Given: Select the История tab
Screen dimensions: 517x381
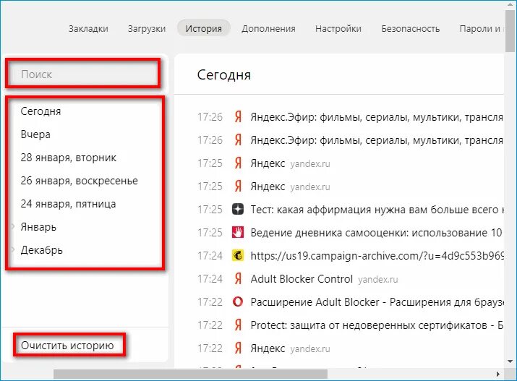Looking at the screenshot, I should [x=203, y=28].
